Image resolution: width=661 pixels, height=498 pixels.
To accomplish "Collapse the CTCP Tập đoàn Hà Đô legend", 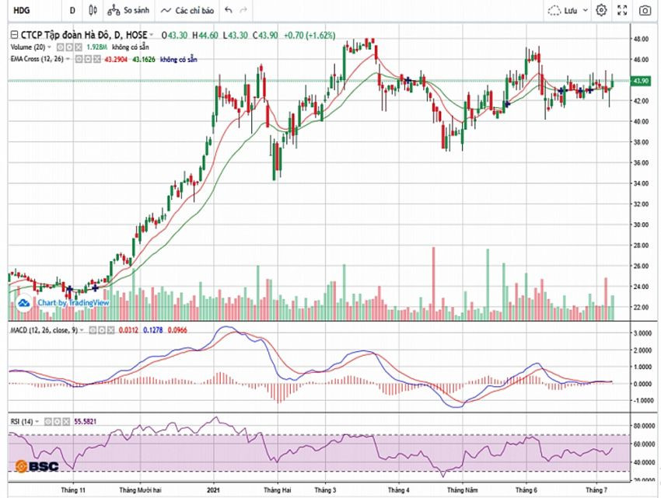I will (x=14, y=35).
